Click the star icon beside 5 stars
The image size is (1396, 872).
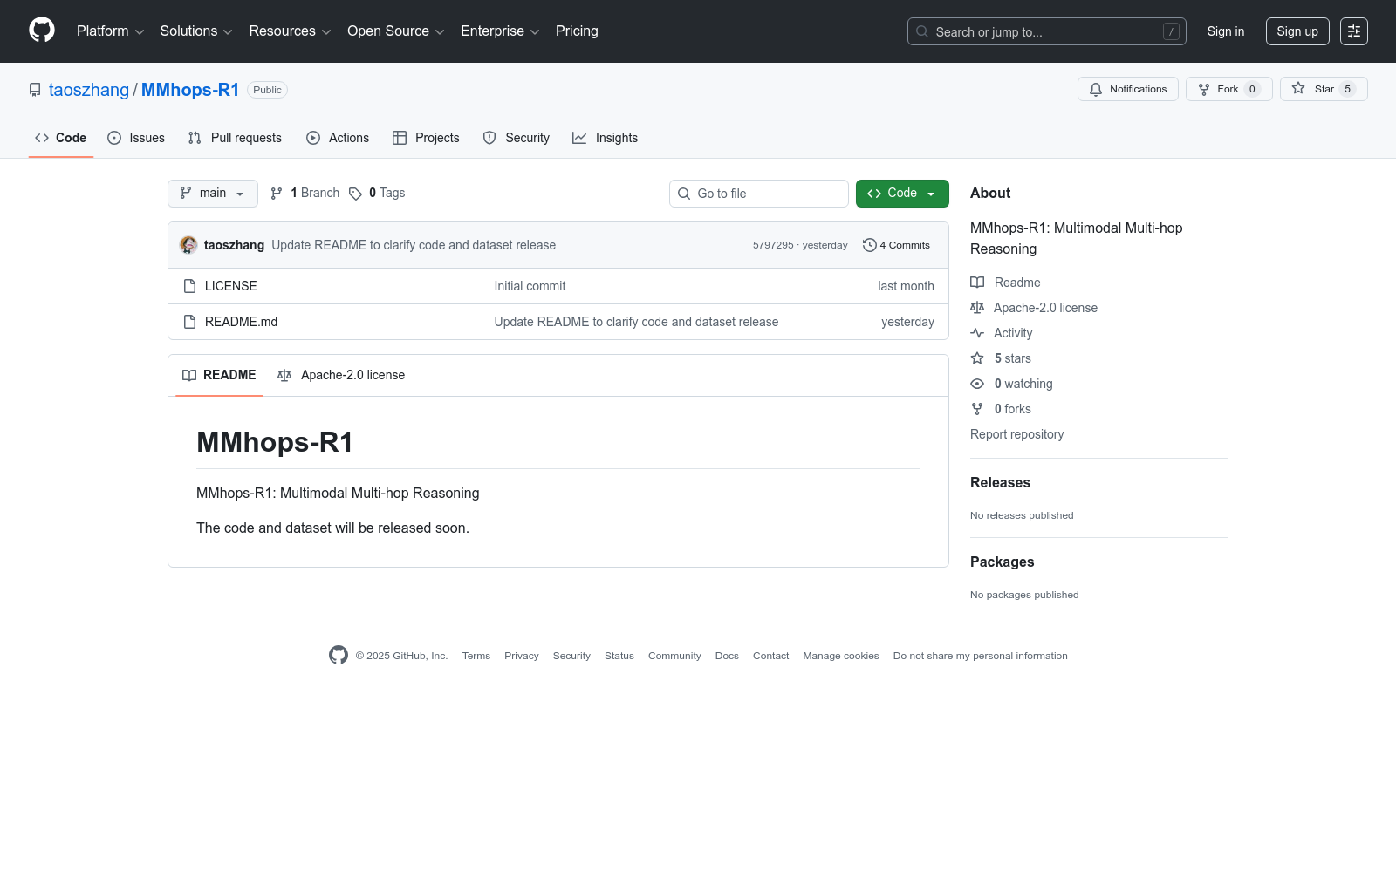977,358
